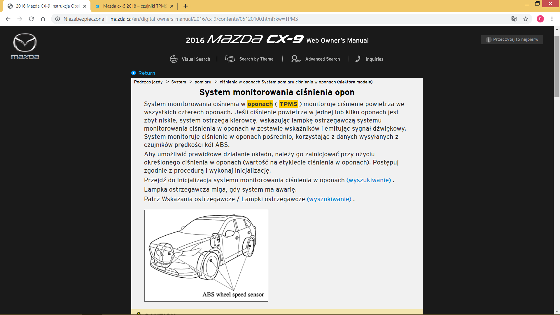The width and height of the screenshot is (560, 315).
Task: Open a new browser tab
Action: tap(185, 6)
